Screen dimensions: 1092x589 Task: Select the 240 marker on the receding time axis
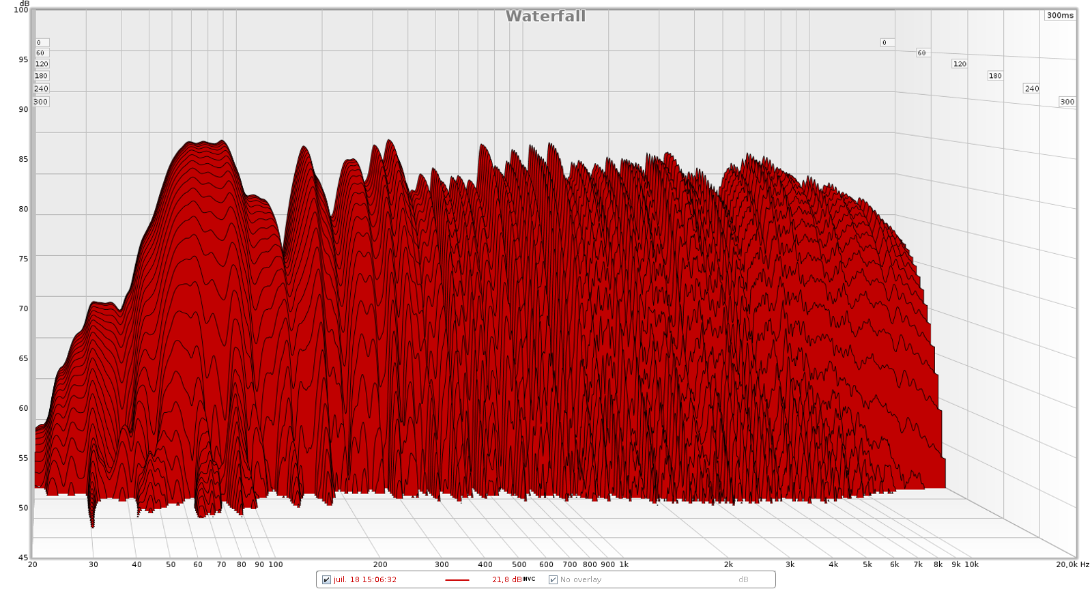click(1031, 88)
